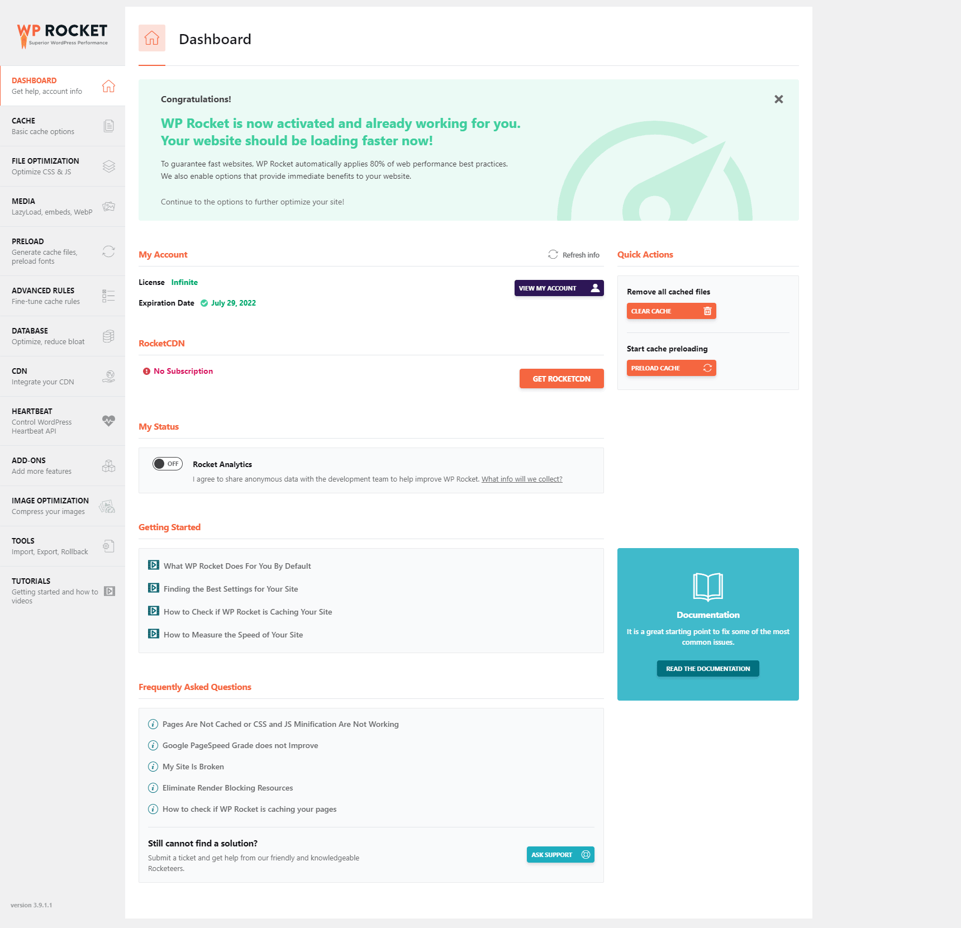Click the Database stack icon in sidebar
961x928 pixels.
(x=109, y=336)
